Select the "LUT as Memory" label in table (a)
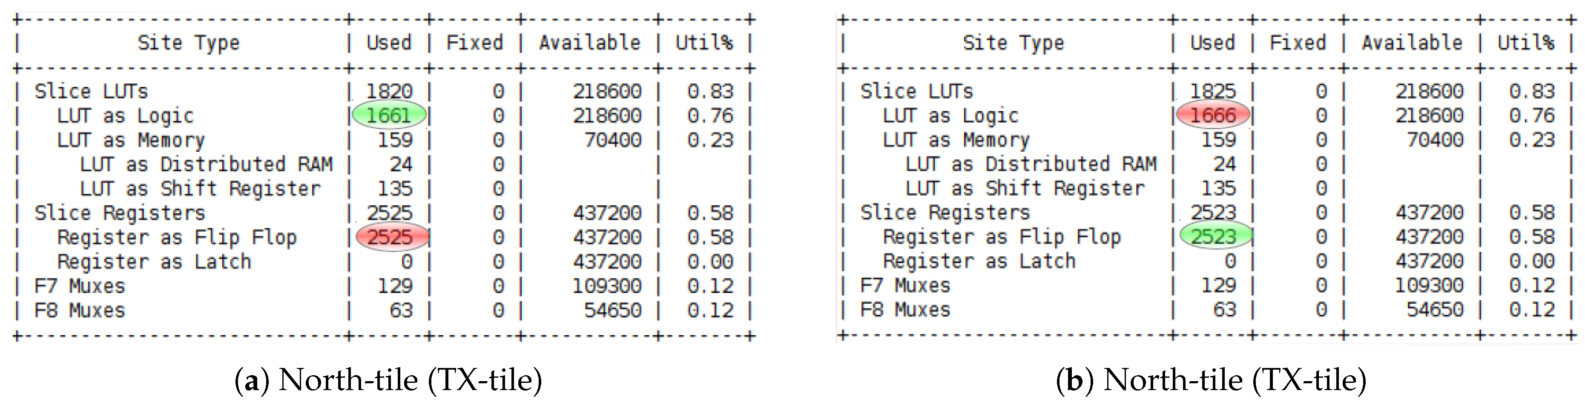 (131, 141)
